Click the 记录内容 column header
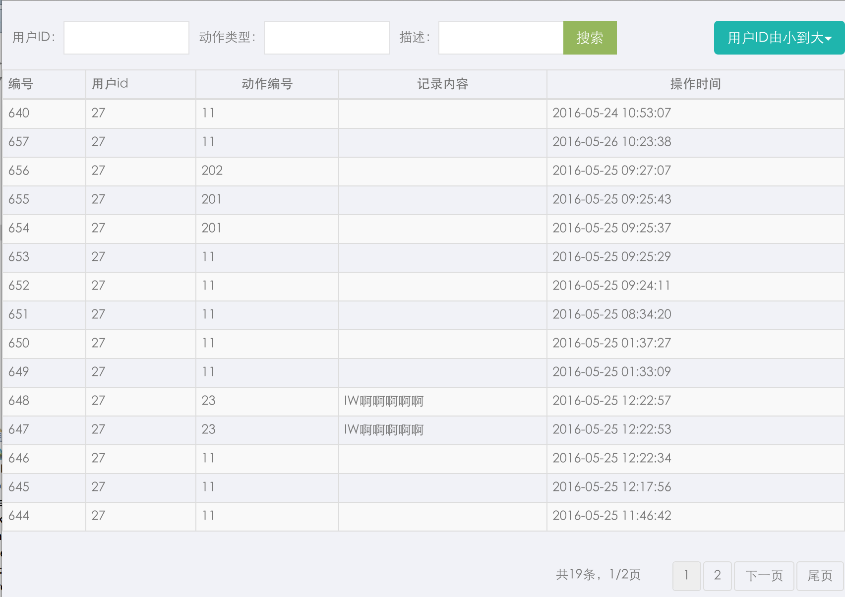Screen dimensions: 845x597 (443, 84)
